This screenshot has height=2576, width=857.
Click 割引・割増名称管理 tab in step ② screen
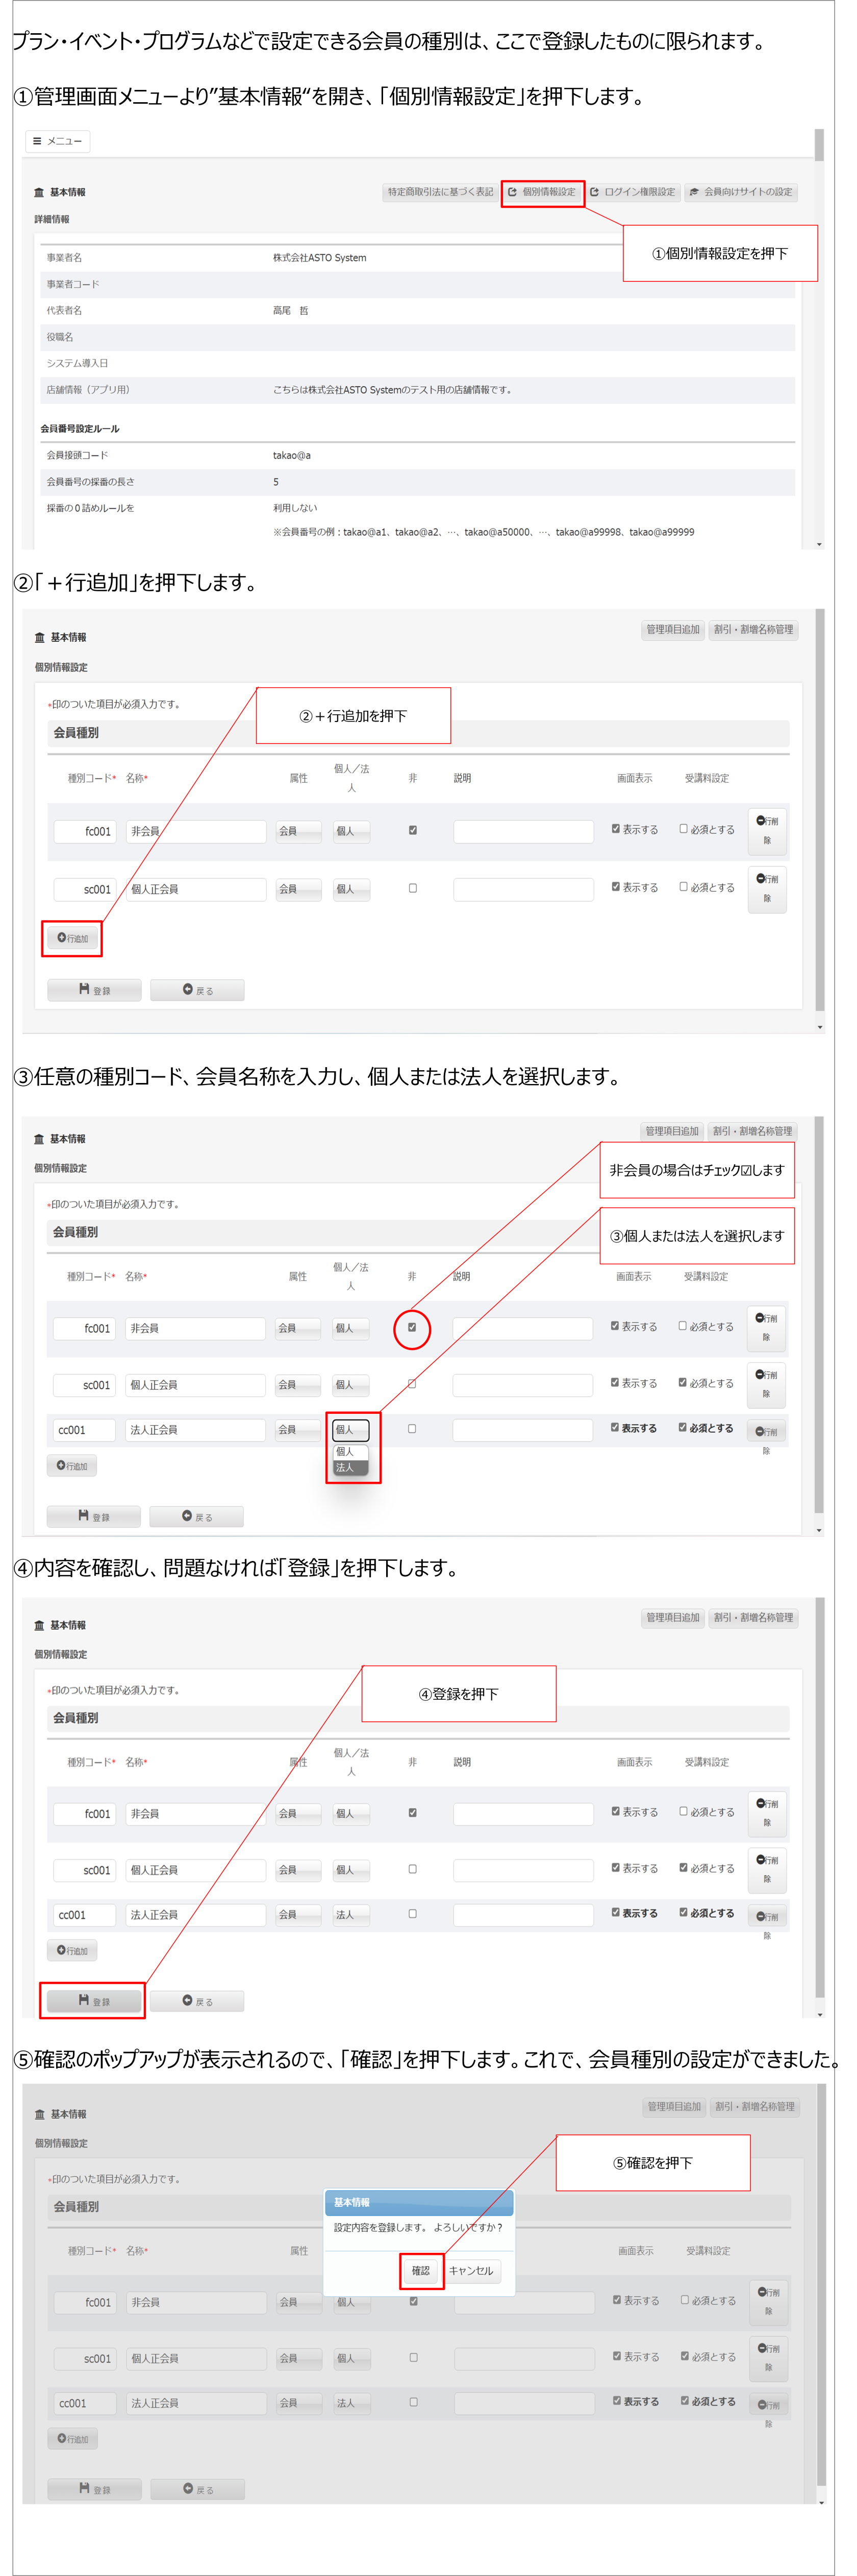pyautogui.click(x=754, y=630)
